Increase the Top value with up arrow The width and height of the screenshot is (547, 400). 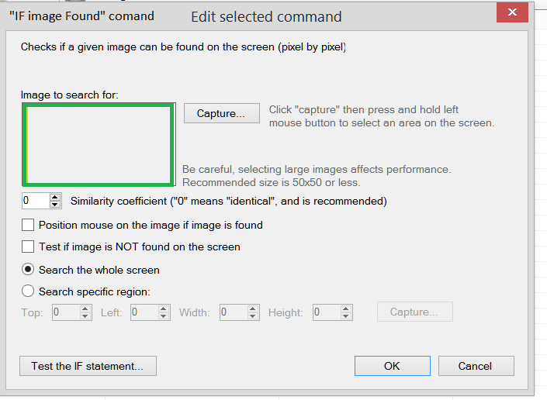[x=85, y=309]
